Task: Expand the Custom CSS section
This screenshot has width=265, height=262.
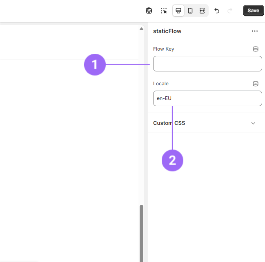Action: point(169,123)
